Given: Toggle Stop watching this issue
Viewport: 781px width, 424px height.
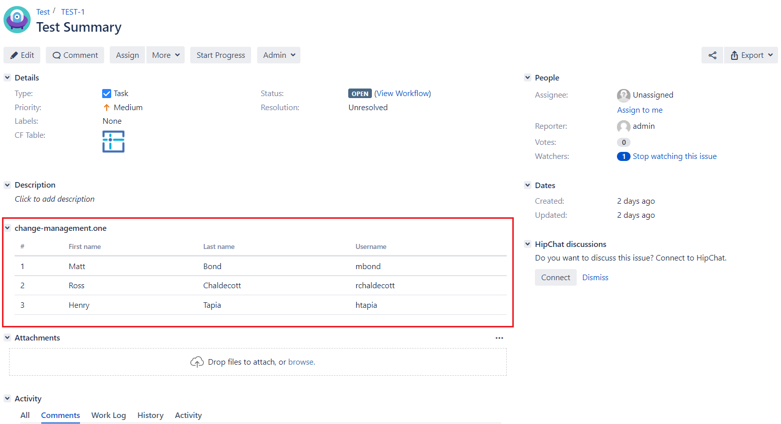Looking at the screenshot, I should coord(674,156).
